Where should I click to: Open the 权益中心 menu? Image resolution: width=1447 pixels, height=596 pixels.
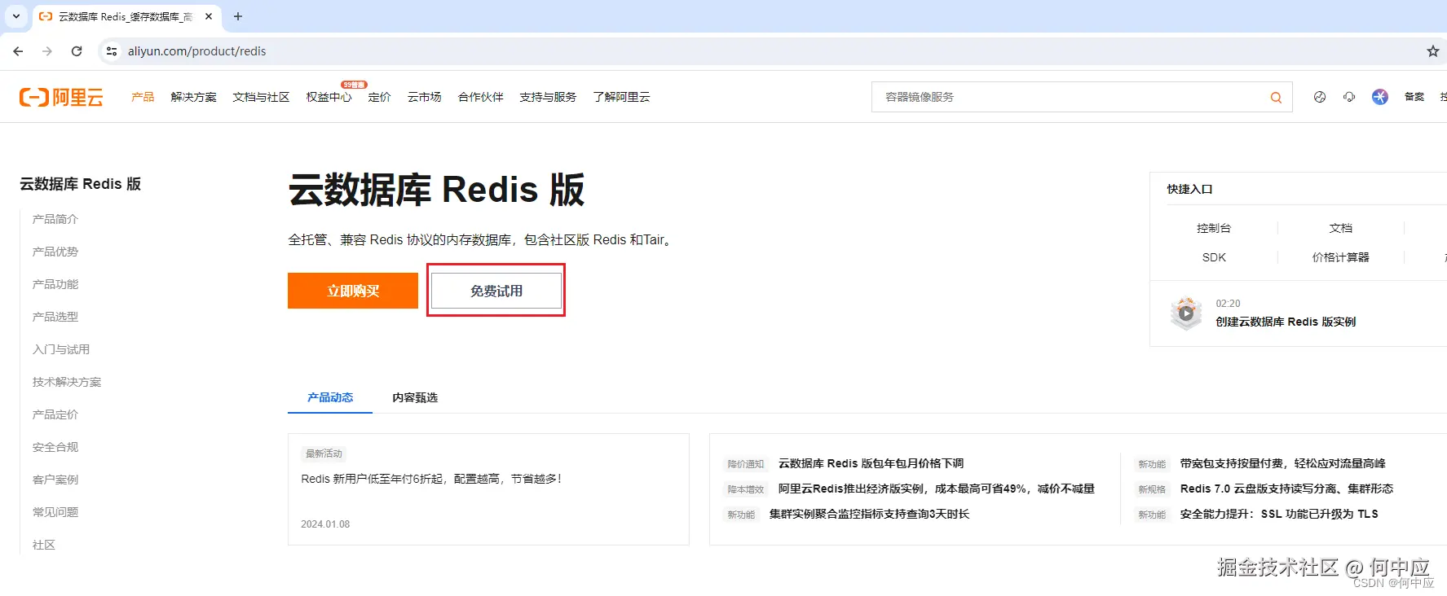[x=329, y=97]
